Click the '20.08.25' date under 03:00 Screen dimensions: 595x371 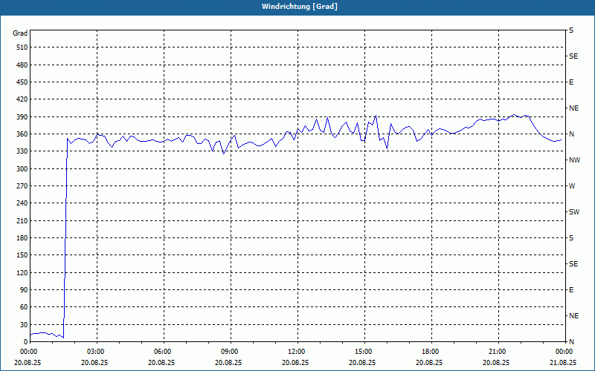[x=94, y=362]
